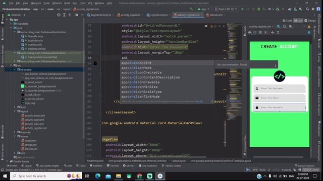Open the Terminal tool window button
This screenshot has width=323, height=181.
(113, 165)
